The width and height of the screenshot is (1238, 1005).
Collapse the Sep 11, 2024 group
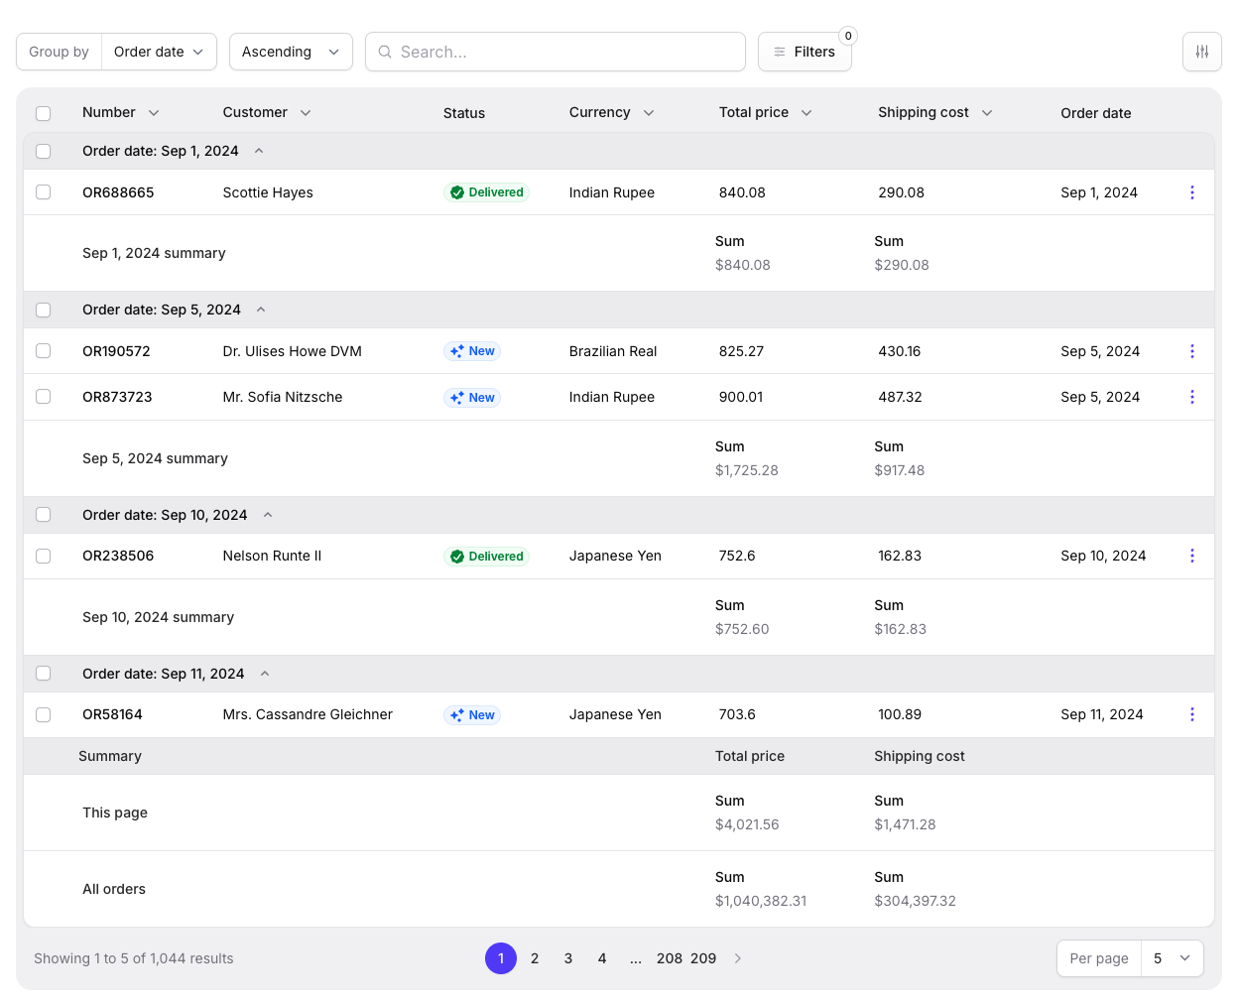pyautogui.click(x=265, y=674)
